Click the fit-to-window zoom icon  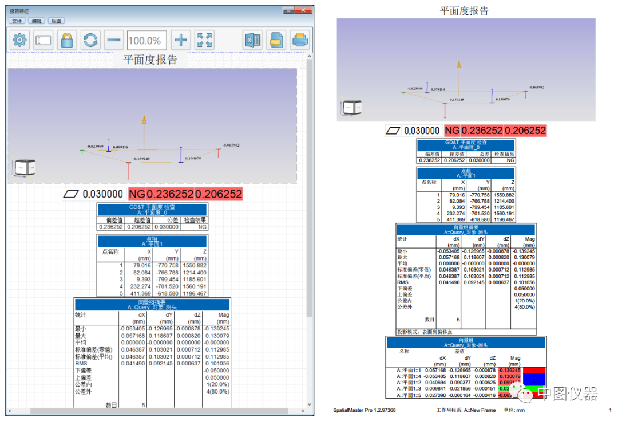[x=204, y=40]
